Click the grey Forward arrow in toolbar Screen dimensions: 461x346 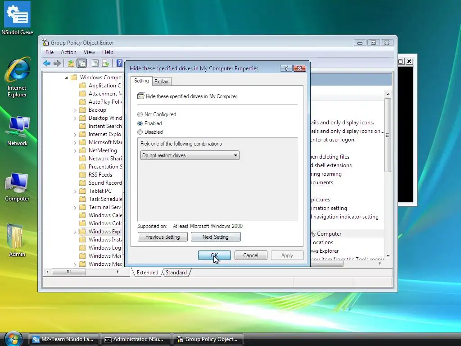(57, 63)
